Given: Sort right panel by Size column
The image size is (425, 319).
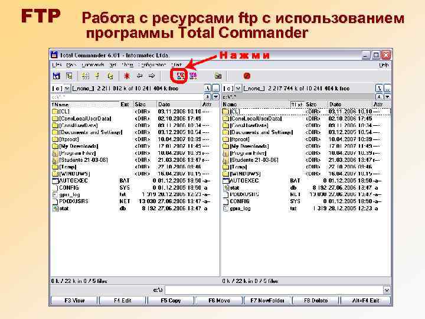Looking at the screenshot, I should (316, 105).
